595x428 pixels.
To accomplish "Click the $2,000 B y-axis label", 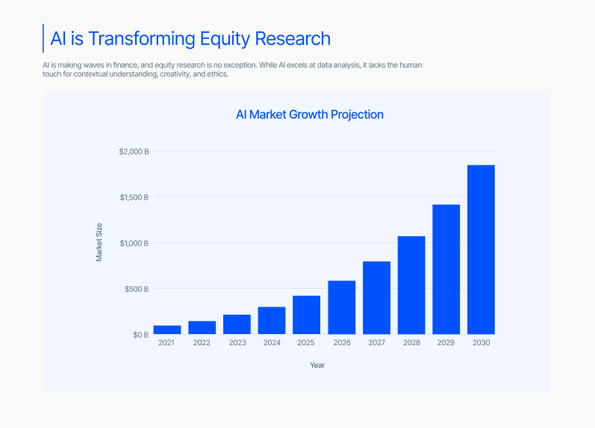I will click(134, 151).
